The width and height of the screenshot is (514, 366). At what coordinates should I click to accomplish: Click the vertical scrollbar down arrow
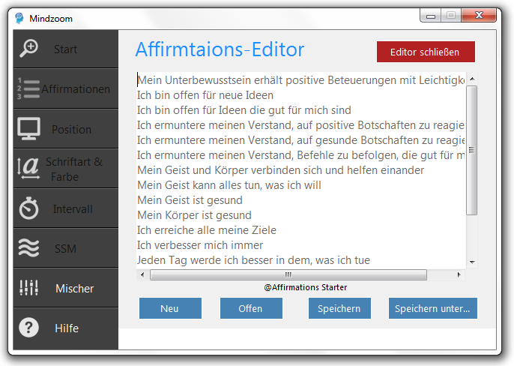(x=472, y=262)
